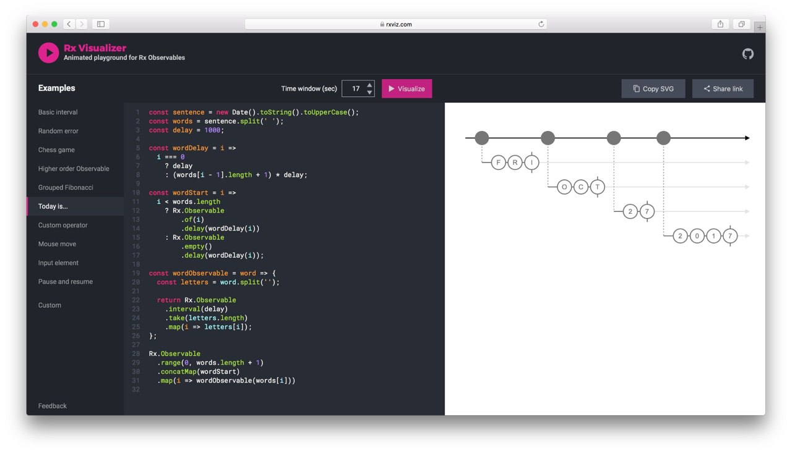
Task: Click the O marble in the diagram
Action: tap(564, 187)
